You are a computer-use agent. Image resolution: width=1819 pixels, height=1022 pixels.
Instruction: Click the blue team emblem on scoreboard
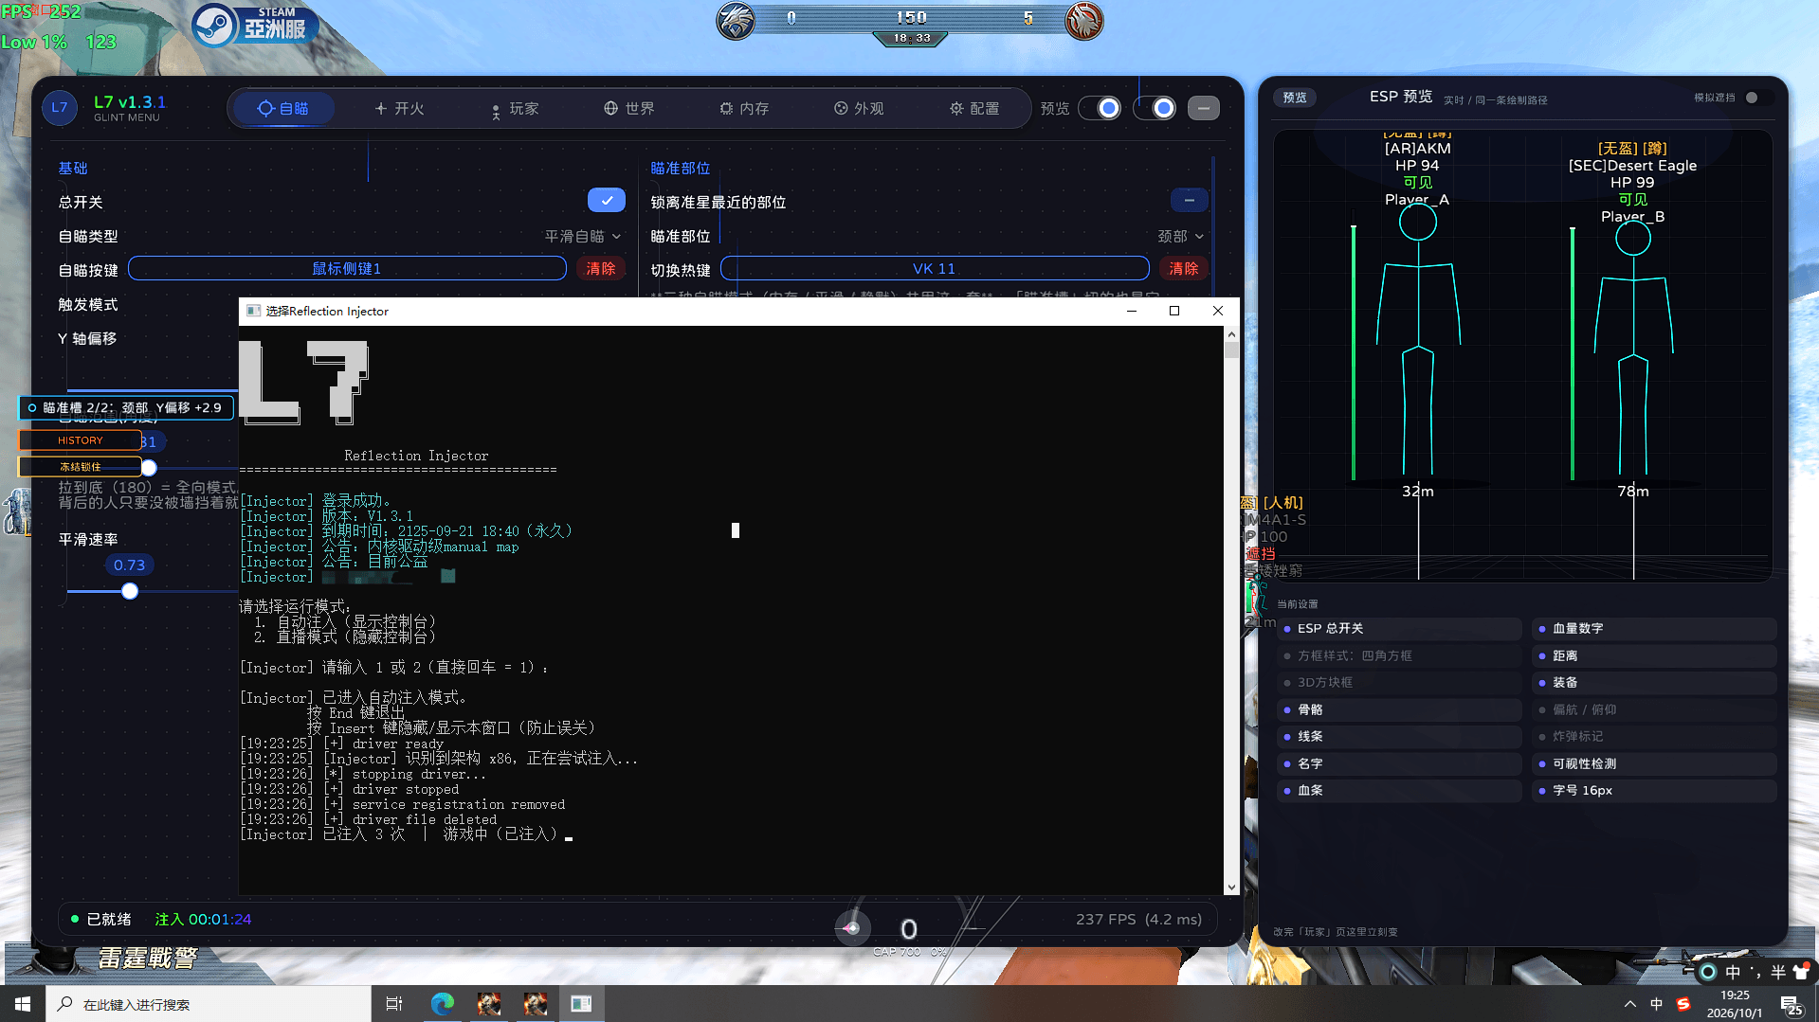click(x=736, y=21)
